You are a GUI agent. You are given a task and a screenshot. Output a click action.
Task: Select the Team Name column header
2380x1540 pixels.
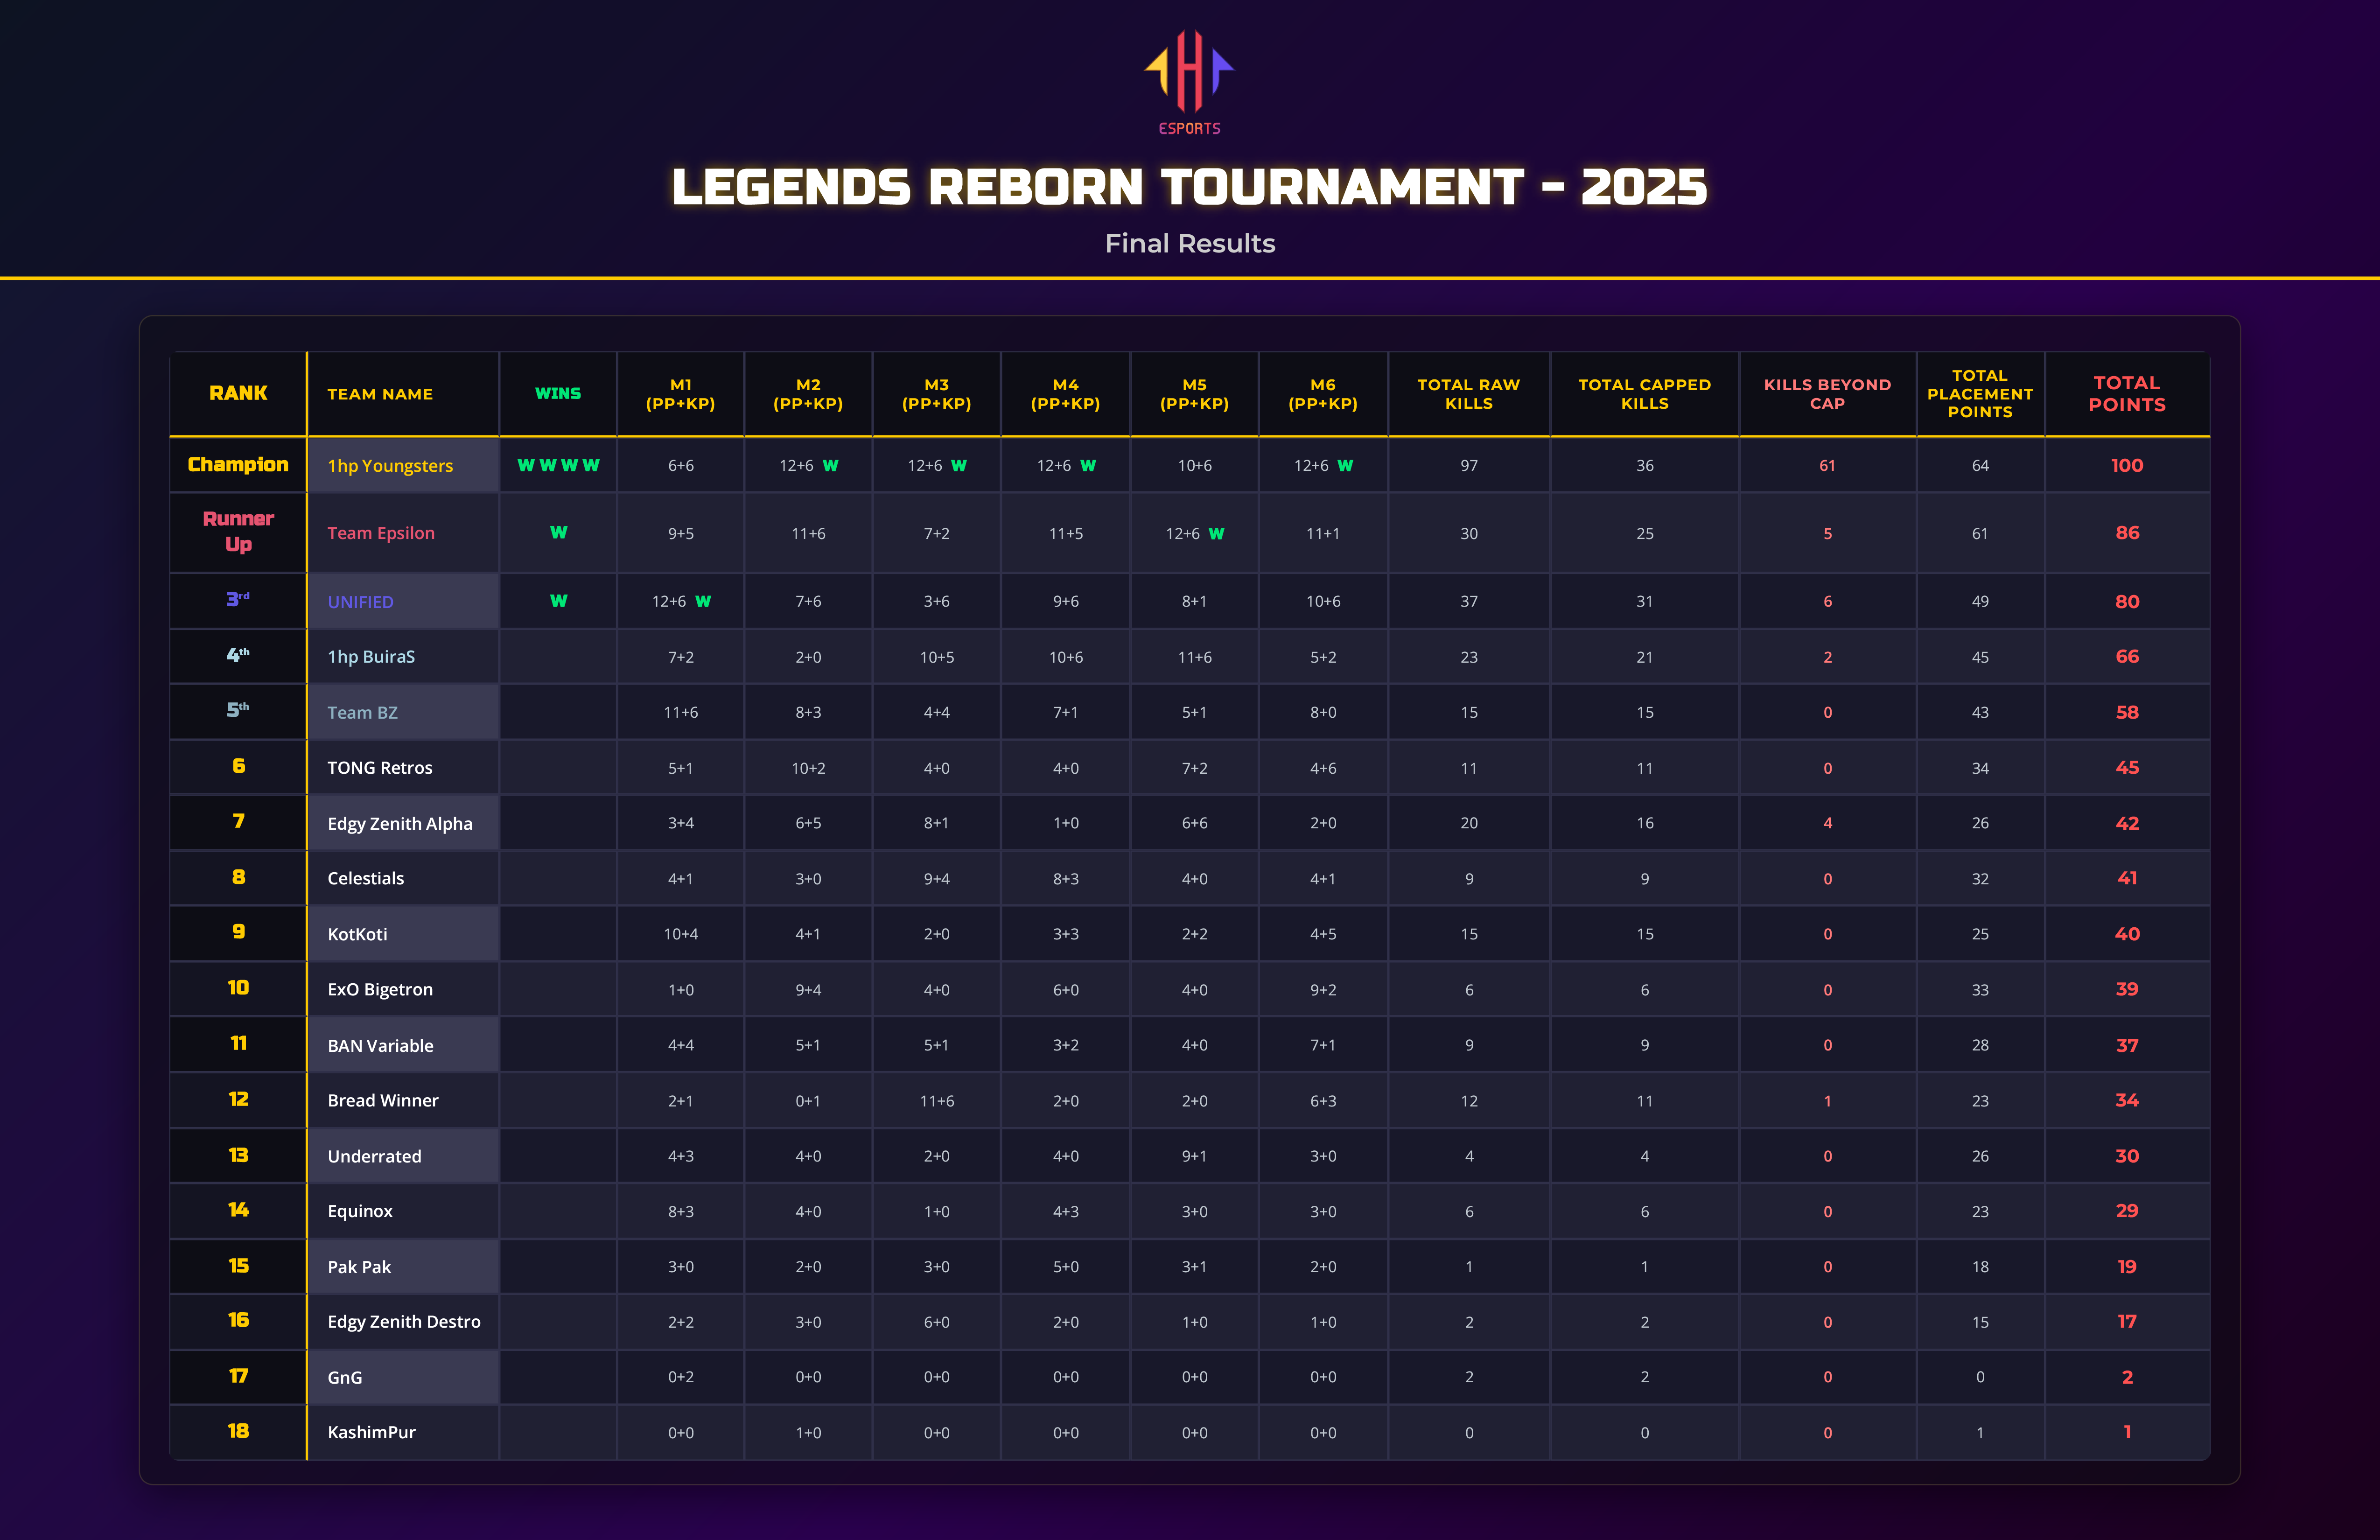point(380,394)
